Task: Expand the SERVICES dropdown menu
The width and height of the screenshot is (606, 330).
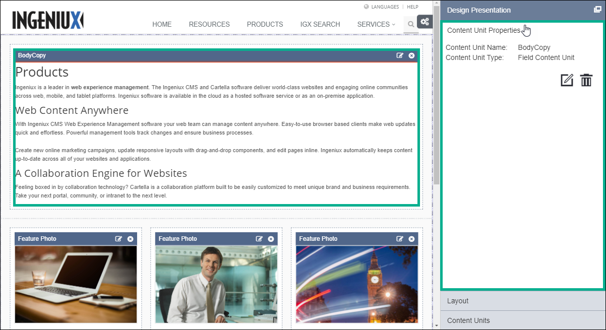Action: [x=376, y=24]
